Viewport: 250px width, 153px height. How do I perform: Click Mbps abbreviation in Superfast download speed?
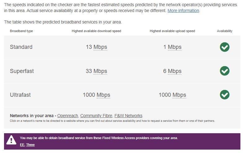pos(100,71)
